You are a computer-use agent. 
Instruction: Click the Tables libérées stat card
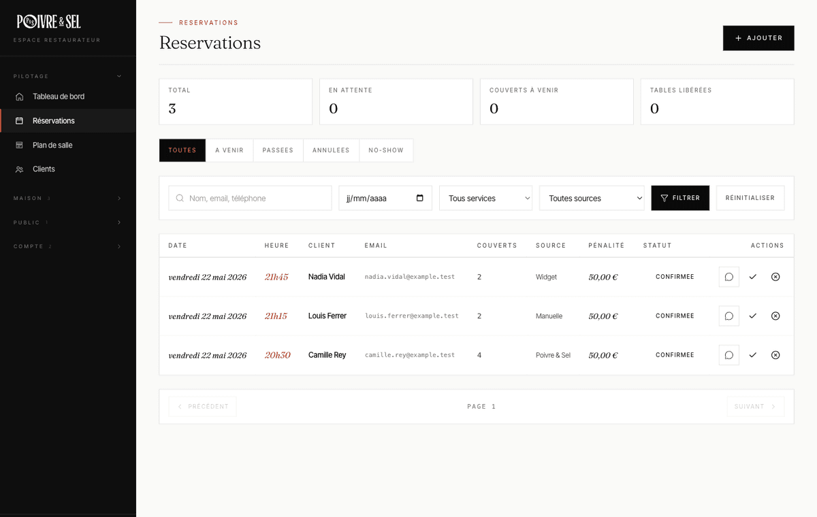click(x=718, y=102)
